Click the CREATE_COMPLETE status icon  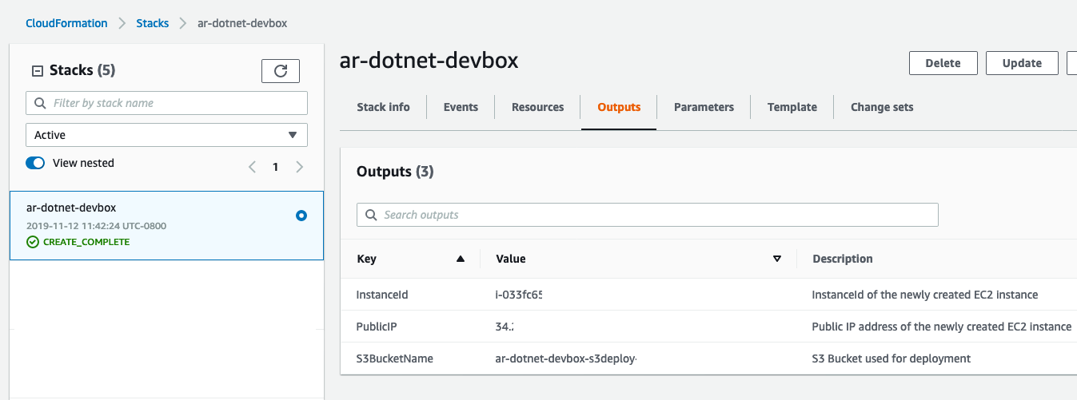pos(33,242)
